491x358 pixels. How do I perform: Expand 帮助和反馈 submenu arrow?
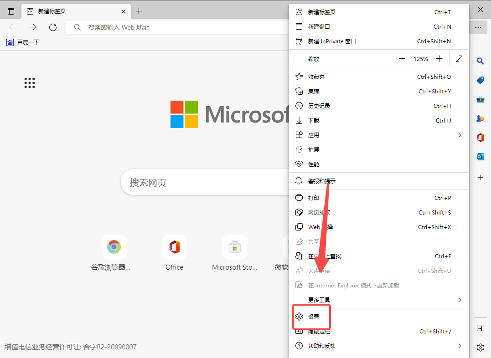460,346
